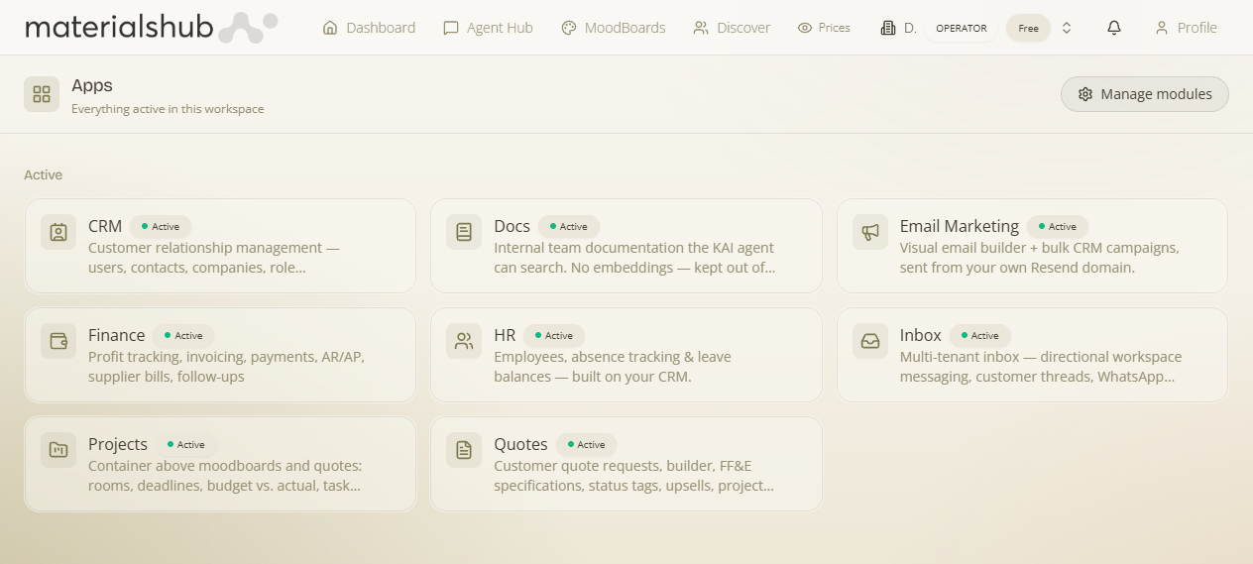This screenshot has height=564, width=1253.
Task: Click text "Employees, absence tracking & leave"
Action: 613,357
